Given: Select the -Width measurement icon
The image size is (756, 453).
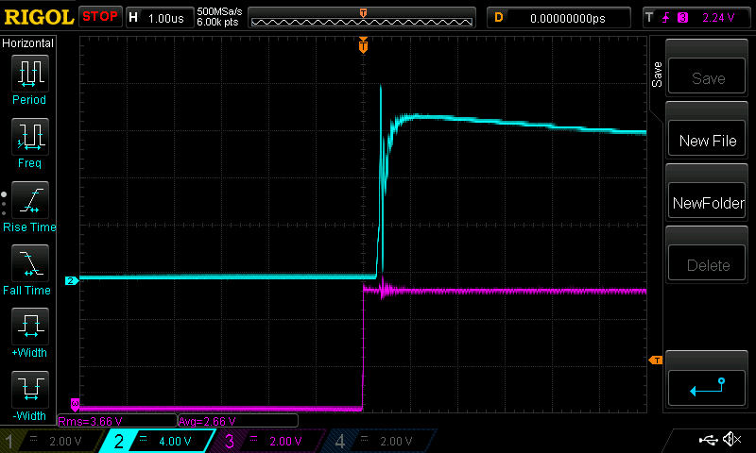Looking at the screenshot, I should pyautogui.click(x=29, y=391).
